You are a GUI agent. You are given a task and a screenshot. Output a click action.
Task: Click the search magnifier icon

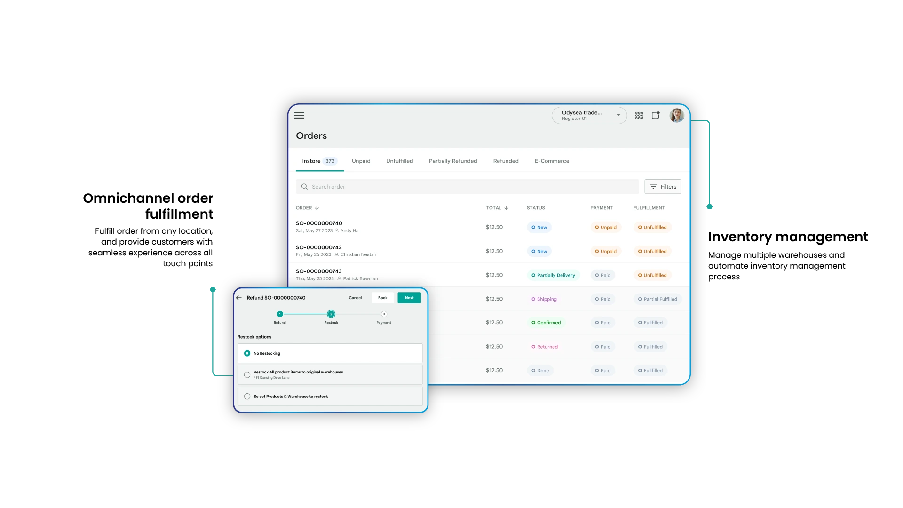(x=305, y=186)
